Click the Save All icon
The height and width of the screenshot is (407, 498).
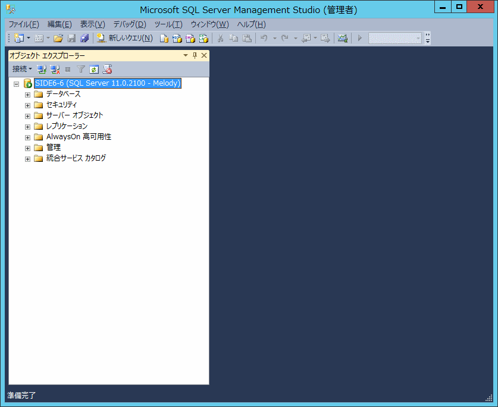pos(84,38)
